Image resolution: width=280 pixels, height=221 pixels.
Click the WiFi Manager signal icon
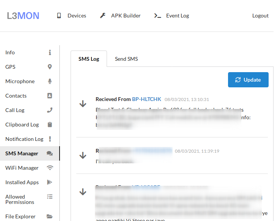[50, 168]
